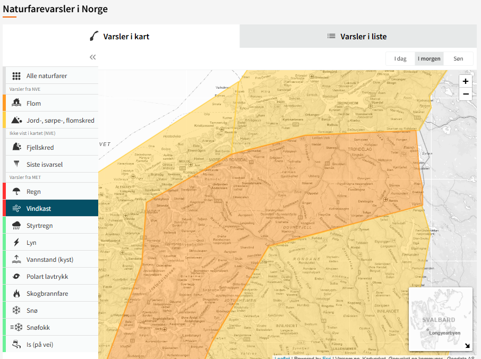This screenshot has width=481, height=359.
Task: Zoom in on the map
Action: tap(466, 81)
